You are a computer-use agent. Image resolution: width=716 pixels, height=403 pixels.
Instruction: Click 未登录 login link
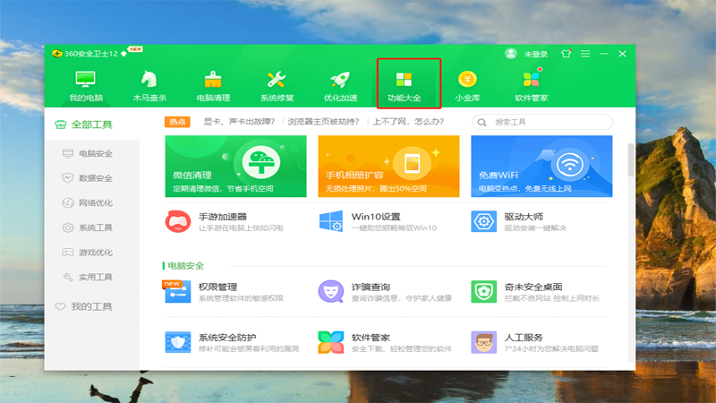point(535,54)
